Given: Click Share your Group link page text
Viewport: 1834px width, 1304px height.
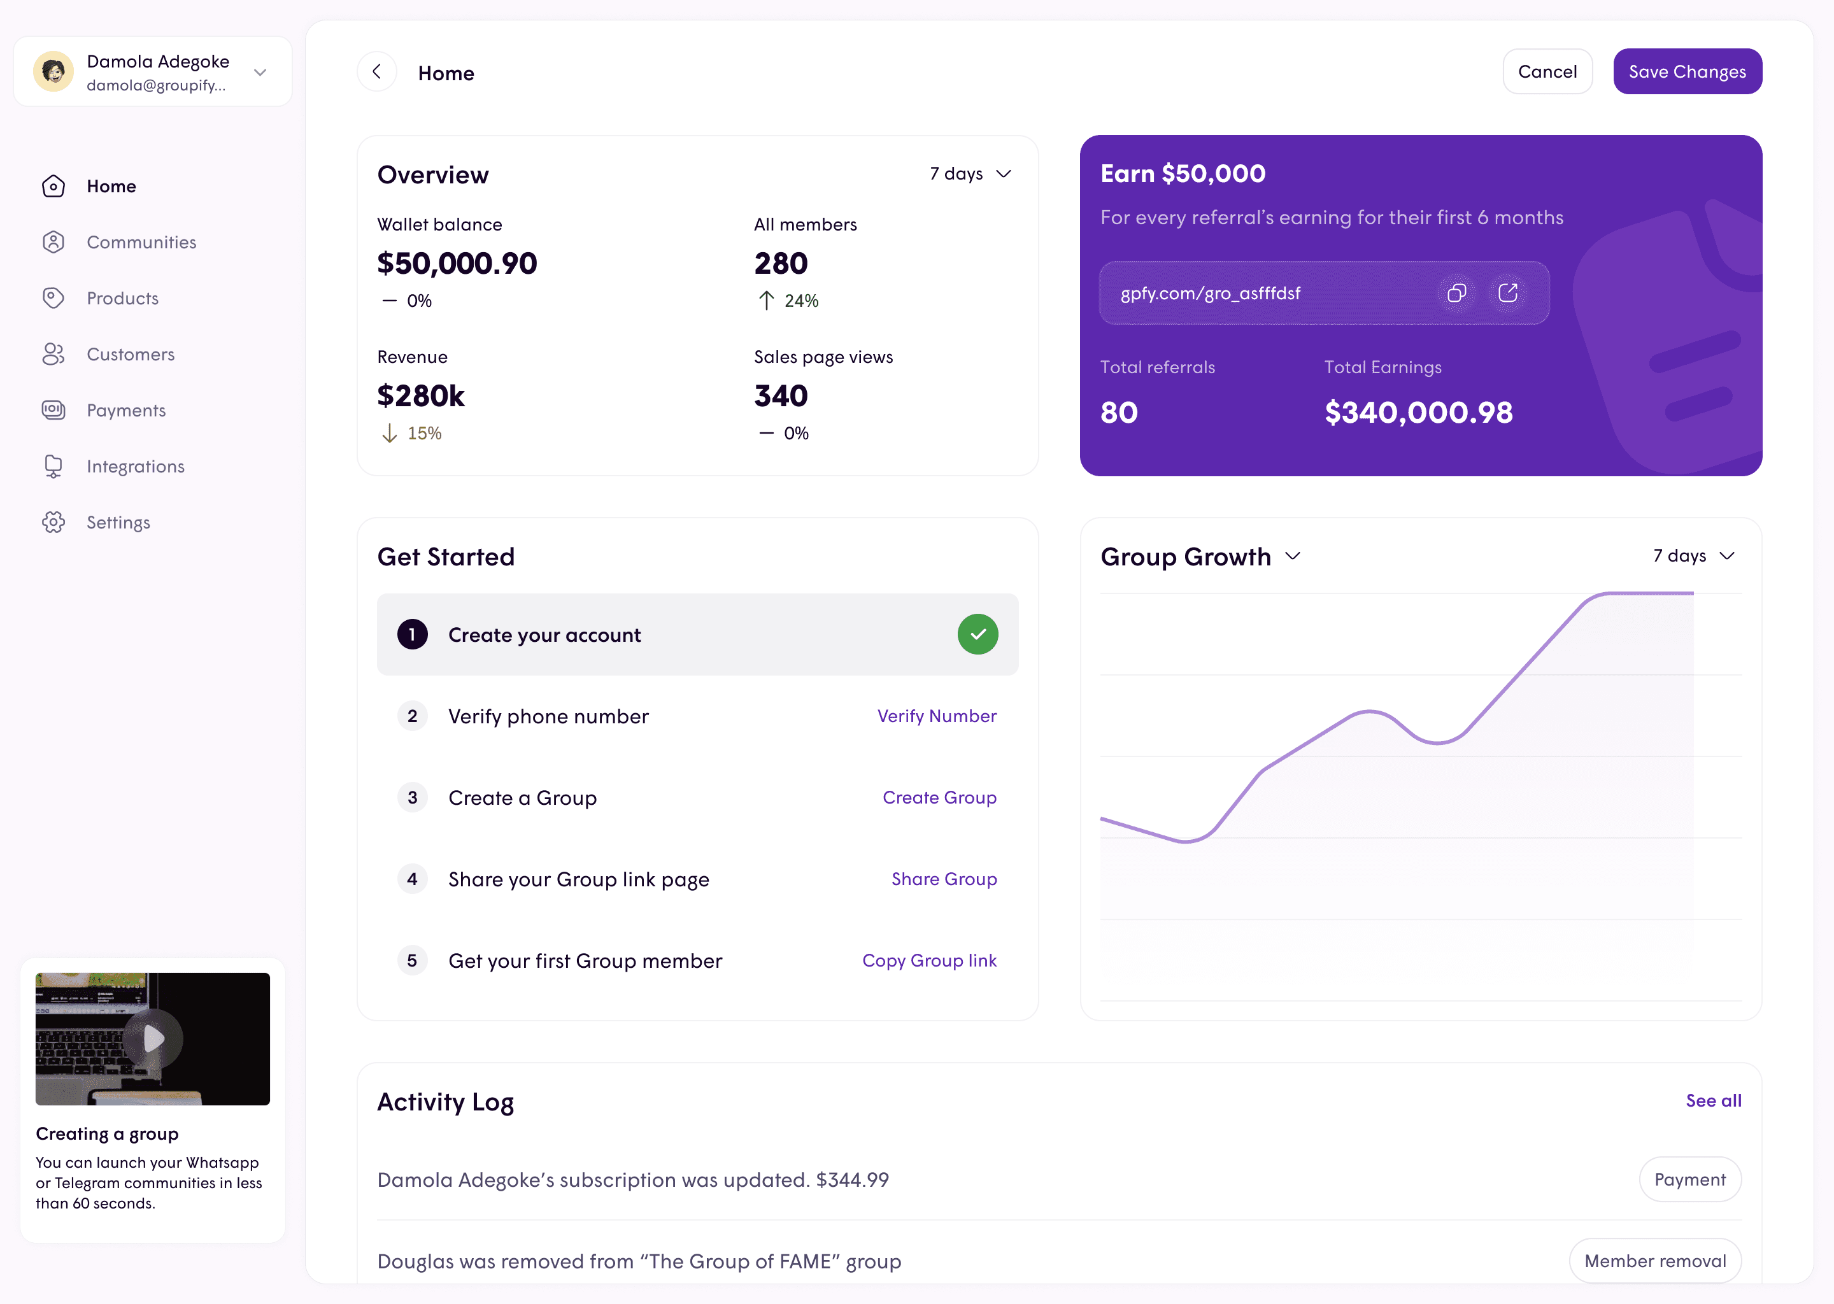Looking at the screenshot, I should pyautogui.click(x=579, y=879).
